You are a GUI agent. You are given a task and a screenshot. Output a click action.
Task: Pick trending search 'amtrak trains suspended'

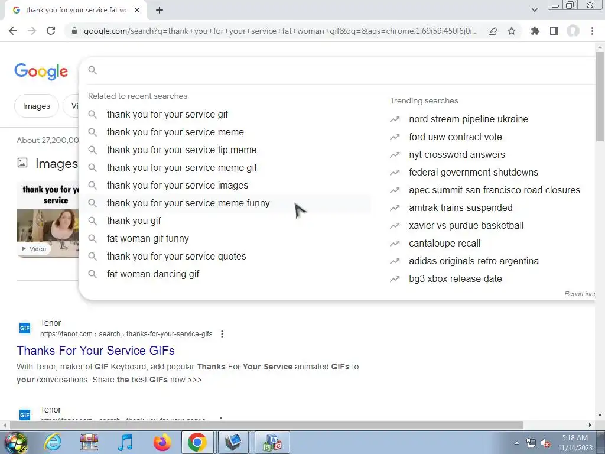coord(461,208)
